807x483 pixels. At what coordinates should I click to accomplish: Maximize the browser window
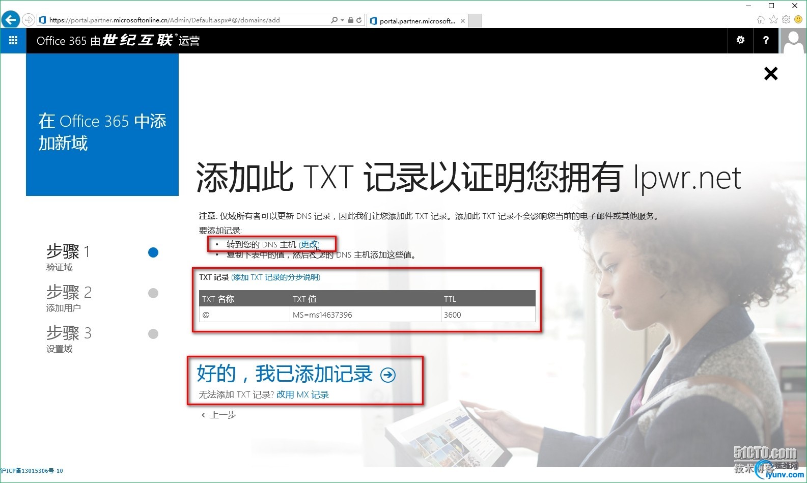(771, 6)
